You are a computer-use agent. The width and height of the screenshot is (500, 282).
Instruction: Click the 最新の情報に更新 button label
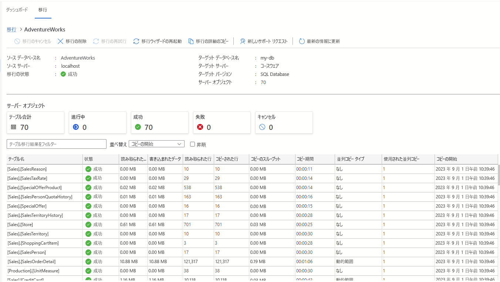click(x=323, y=41)
